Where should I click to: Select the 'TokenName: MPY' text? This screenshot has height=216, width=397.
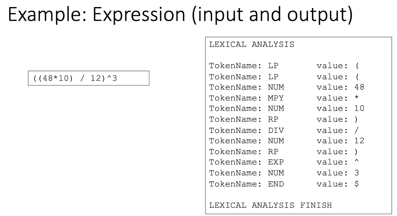246,98
